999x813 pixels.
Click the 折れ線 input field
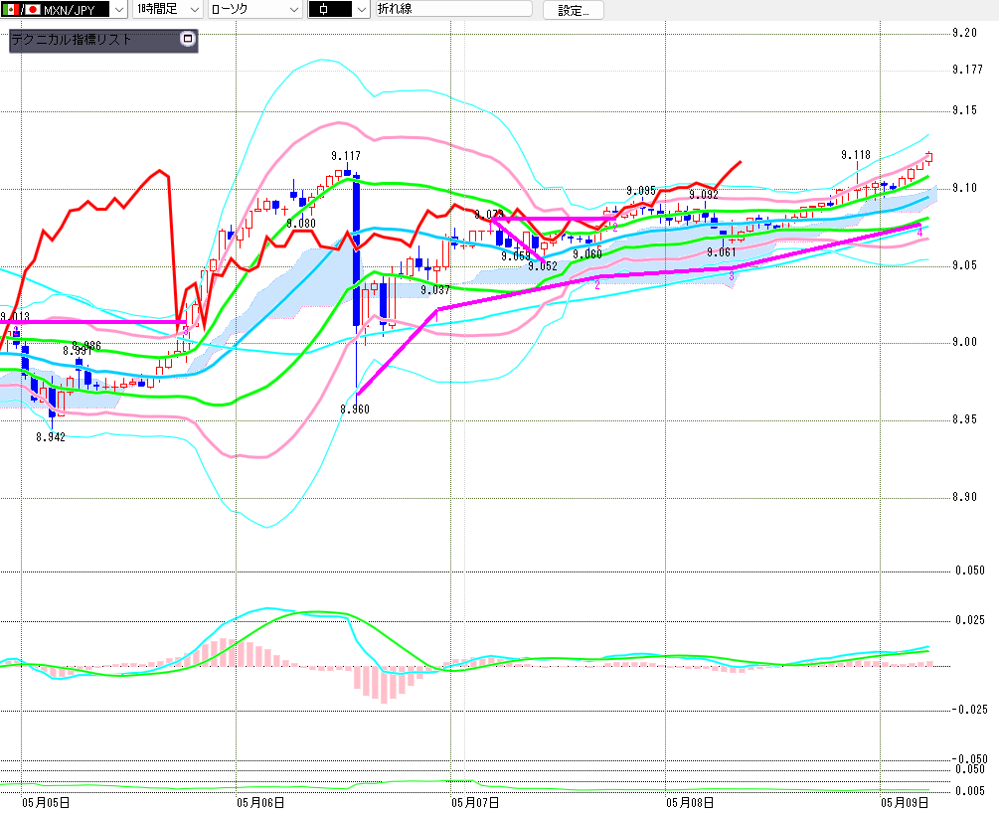click(x=454, y=9)
